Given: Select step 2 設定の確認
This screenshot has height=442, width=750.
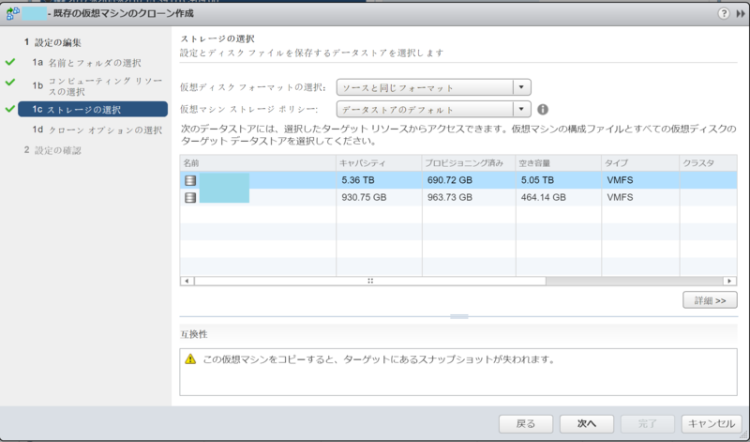Looking at the screenshot, I should 52,150.
